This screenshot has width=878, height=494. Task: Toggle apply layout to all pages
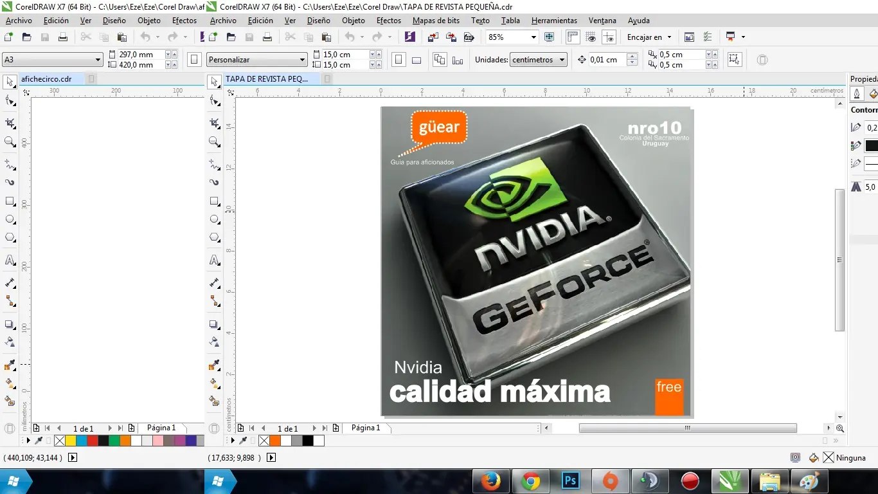(x=440, y=60)
